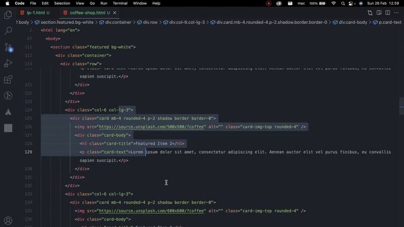The width and height of the screenshot is (404, 227).
Task: Open preview to the side icon
Action: click(379, 13)
